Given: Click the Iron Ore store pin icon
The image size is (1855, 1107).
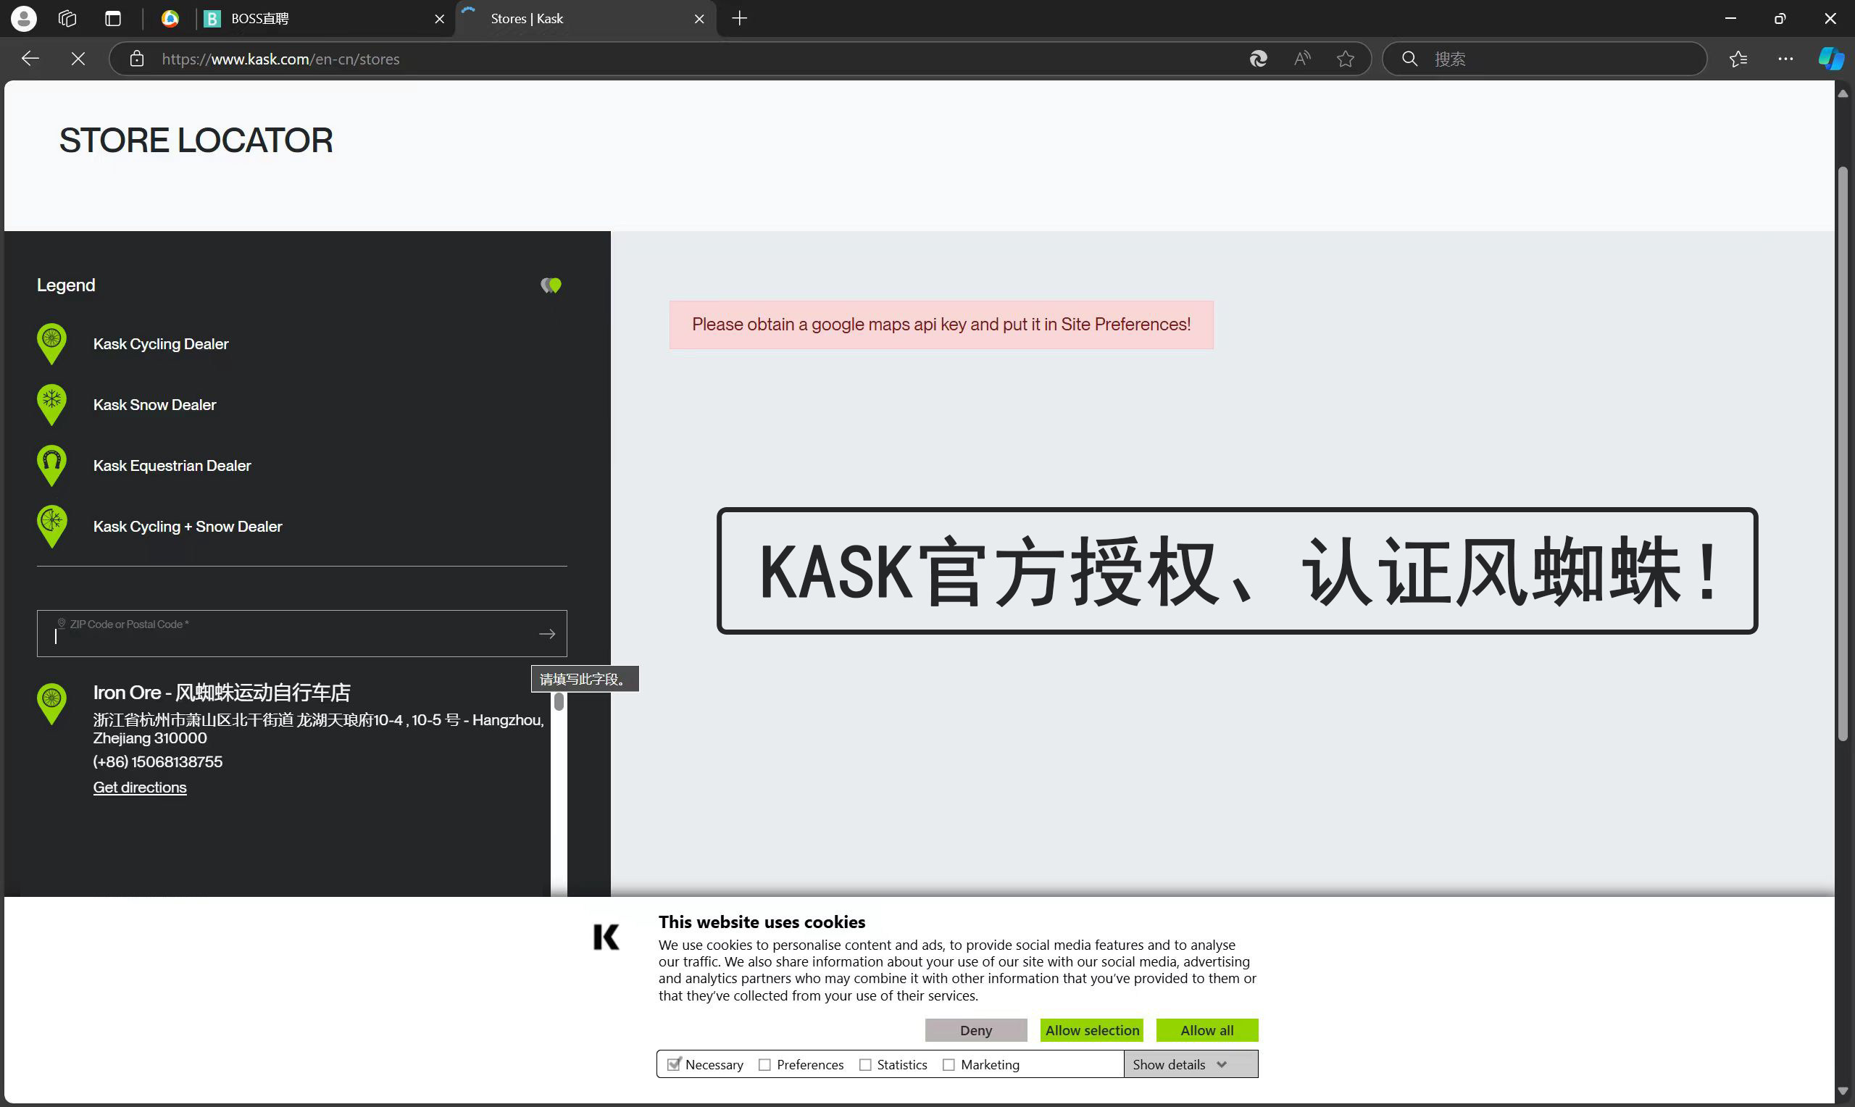Looking at the screenshot, I should click(x=51, y=704).
